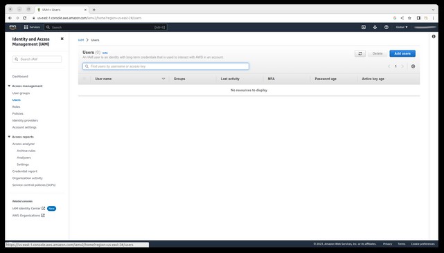Focus the AWS top search bar
The width and height of the screenshot is (444, 253).
[x=106, y=27]
